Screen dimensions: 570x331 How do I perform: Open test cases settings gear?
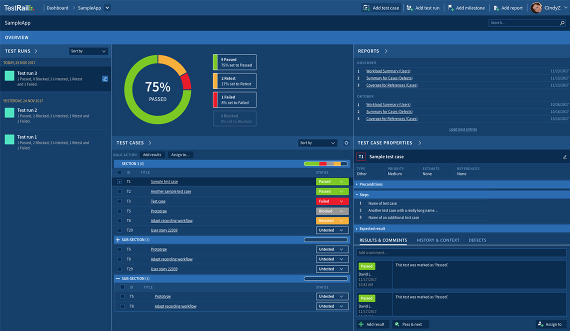click(346, 143)
